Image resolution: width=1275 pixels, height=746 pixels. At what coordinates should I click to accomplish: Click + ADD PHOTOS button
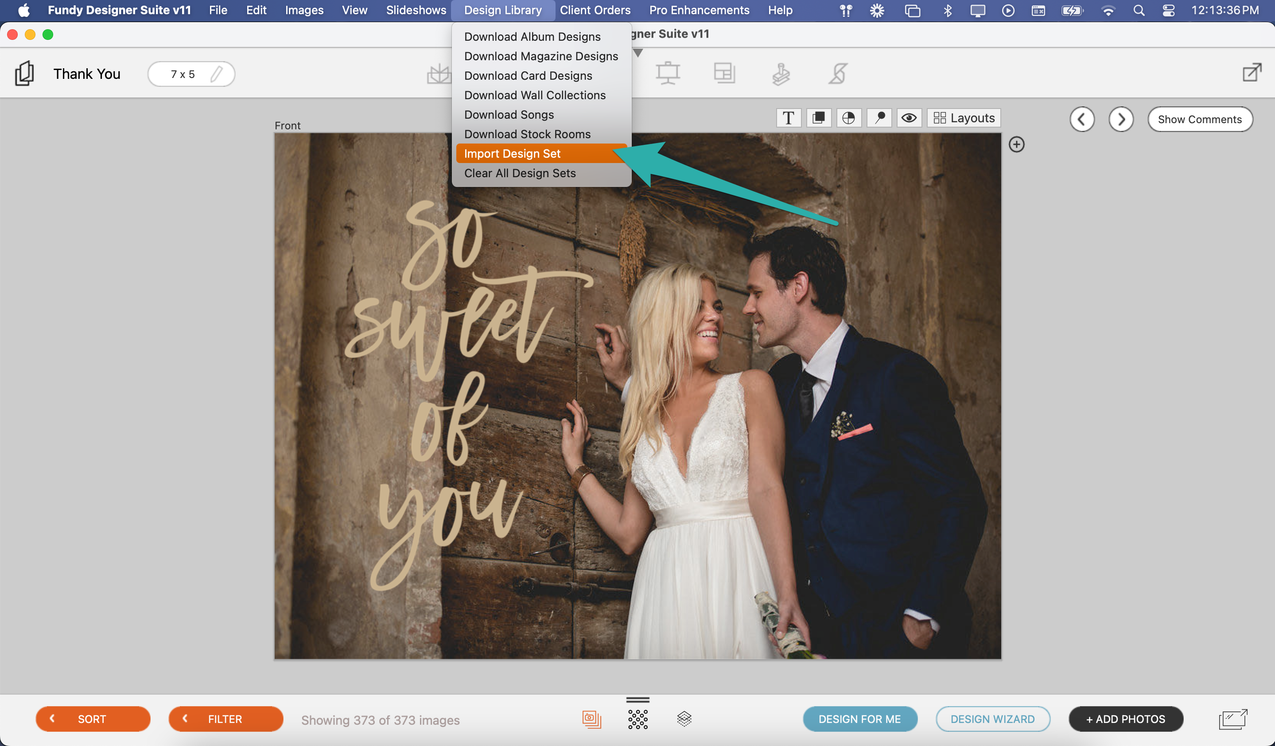click(x=1126, y=719)
